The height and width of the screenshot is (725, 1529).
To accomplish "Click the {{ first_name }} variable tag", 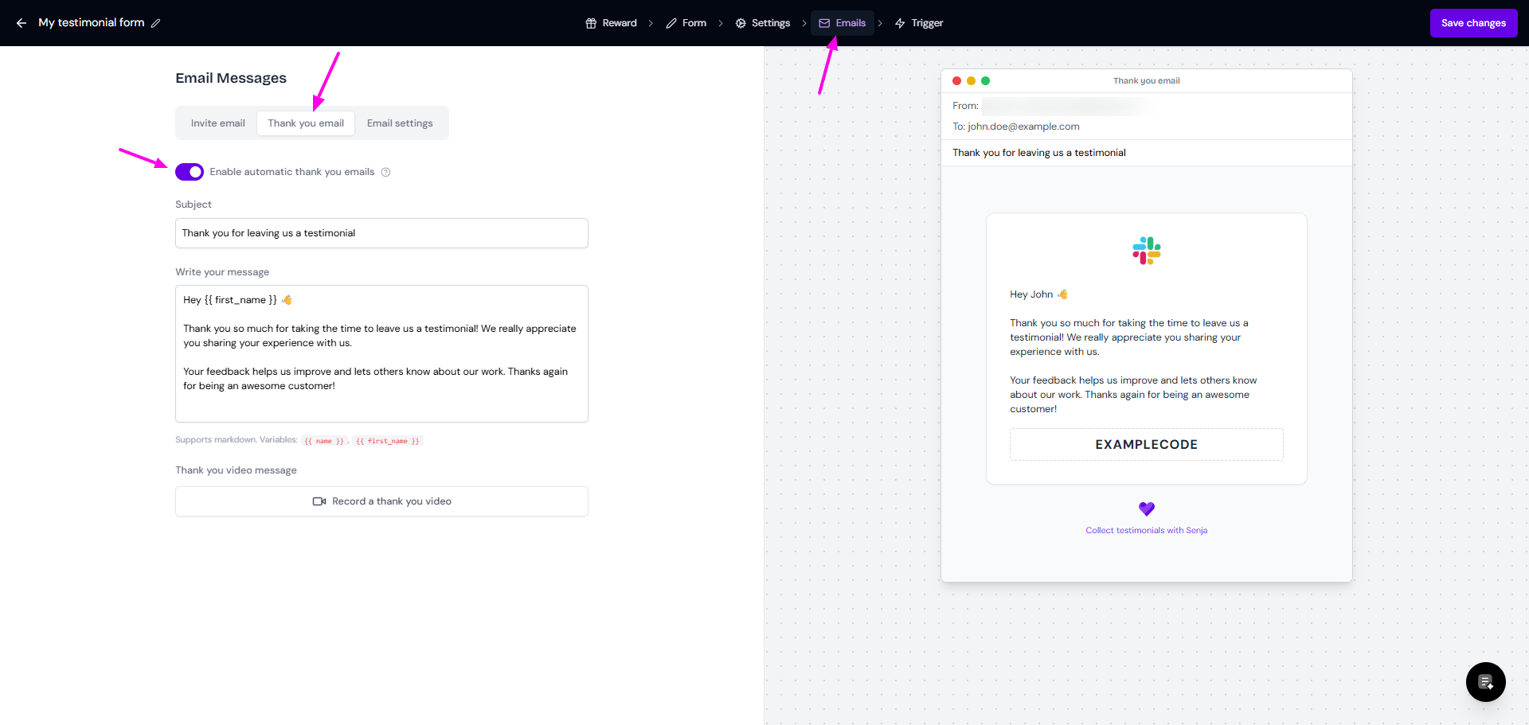I will pos(387,441).
